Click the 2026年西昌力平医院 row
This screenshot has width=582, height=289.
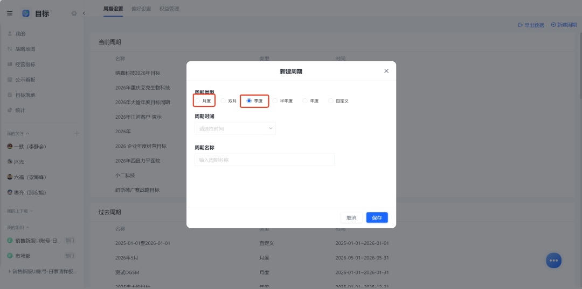point(138,161)
